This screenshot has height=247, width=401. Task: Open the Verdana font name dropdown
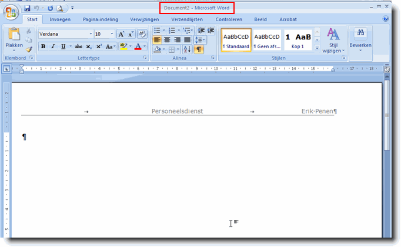point(90,34)
